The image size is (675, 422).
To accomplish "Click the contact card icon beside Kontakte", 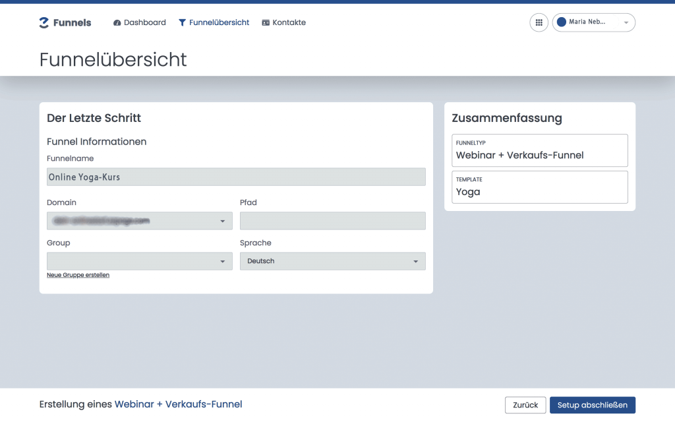I will 266,22.
